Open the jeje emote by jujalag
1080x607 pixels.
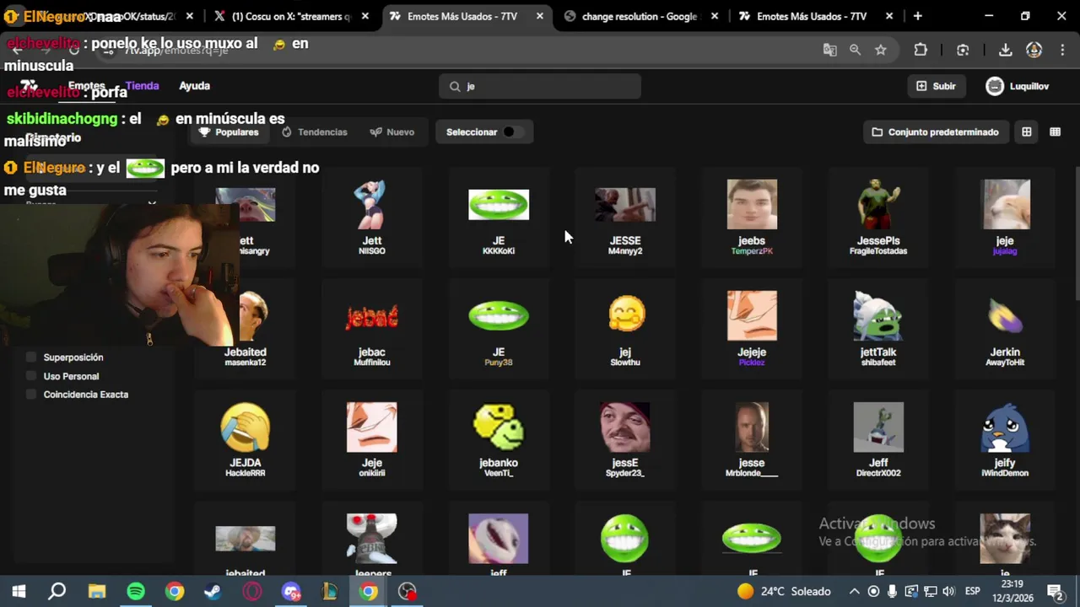coord(1005,218)
